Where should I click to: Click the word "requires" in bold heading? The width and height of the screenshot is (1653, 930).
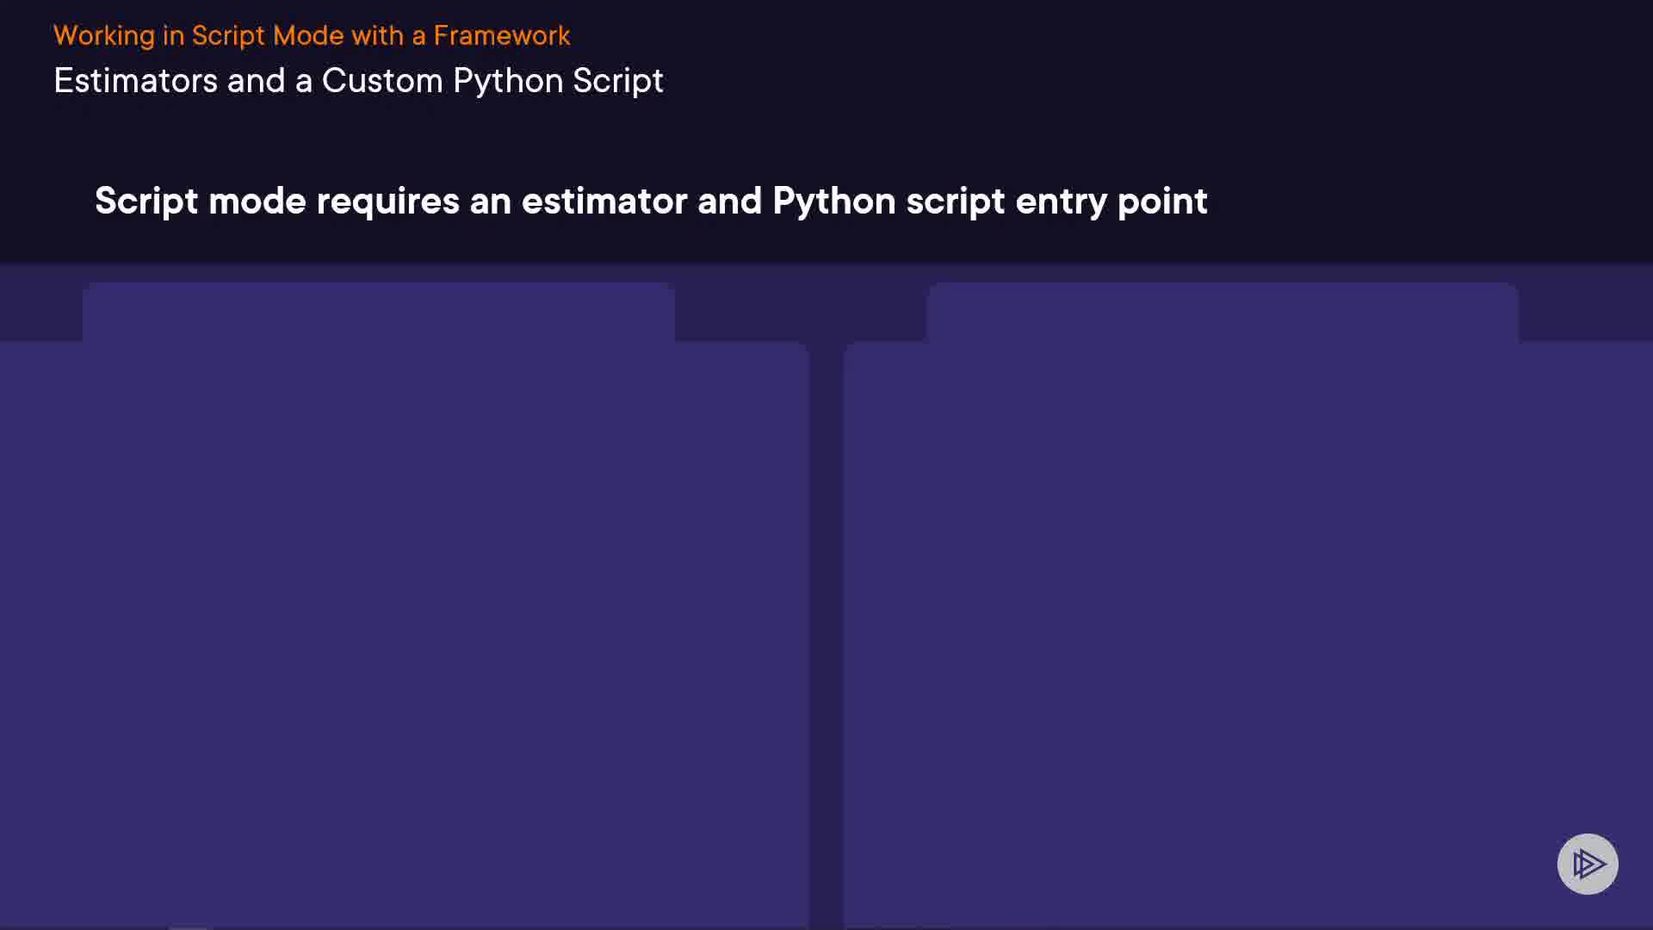pyautogui.click(x=387, y=201)
